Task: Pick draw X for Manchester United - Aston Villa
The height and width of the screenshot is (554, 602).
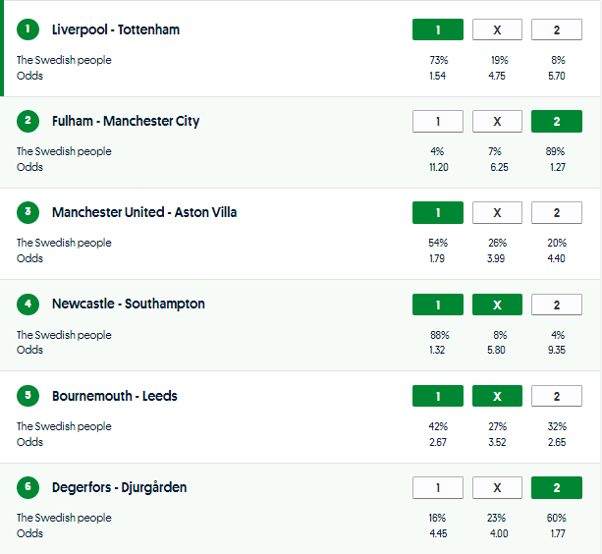Action: point(497,212)
